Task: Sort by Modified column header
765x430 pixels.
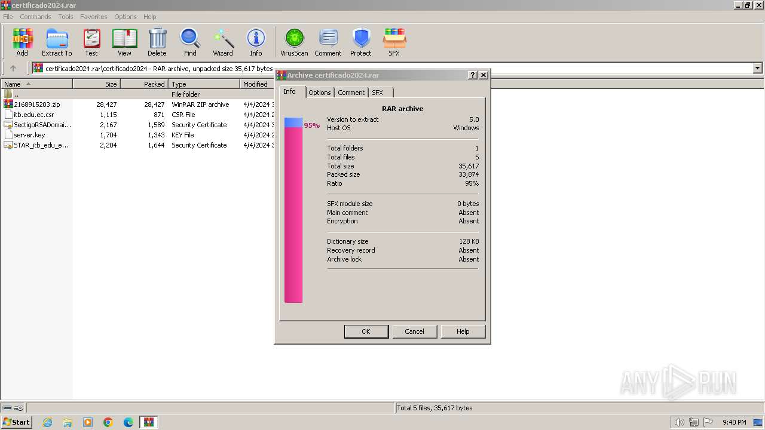Action: coord(257,84)
